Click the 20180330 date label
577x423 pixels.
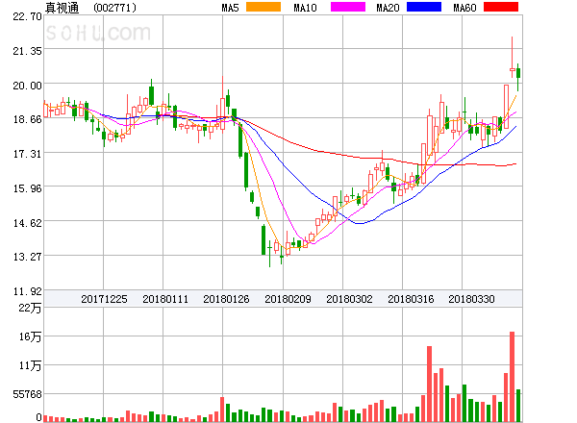[471, 299]
